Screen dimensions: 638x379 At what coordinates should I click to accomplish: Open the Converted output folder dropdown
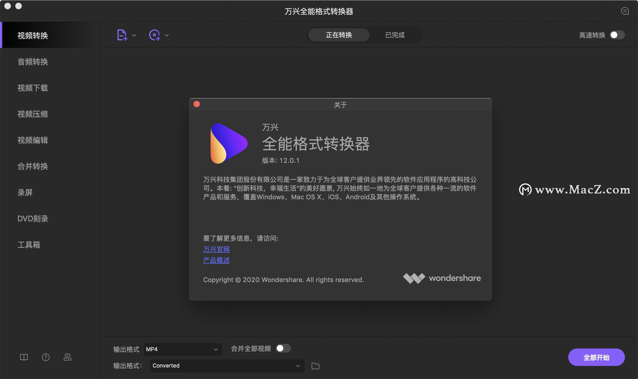point(227,365)
